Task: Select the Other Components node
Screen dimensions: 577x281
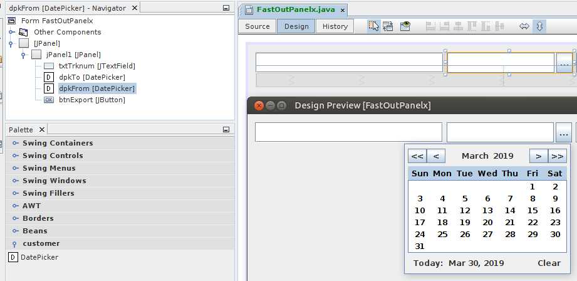Action: pos(67,32)
